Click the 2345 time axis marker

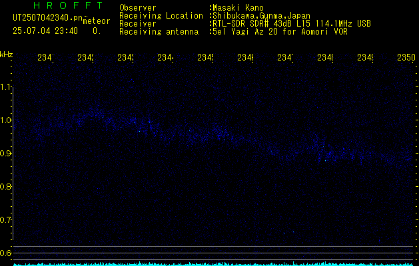(x=205, y=57)
